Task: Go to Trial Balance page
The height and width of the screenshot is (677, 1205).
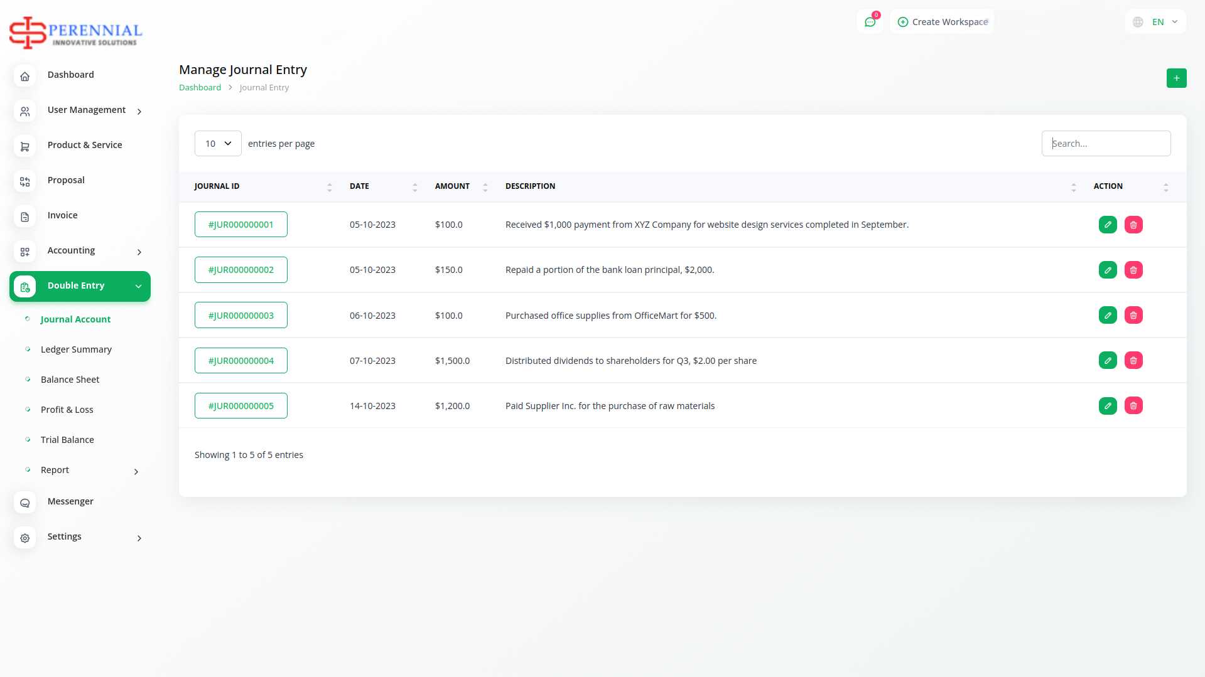Action: (67, 440)
